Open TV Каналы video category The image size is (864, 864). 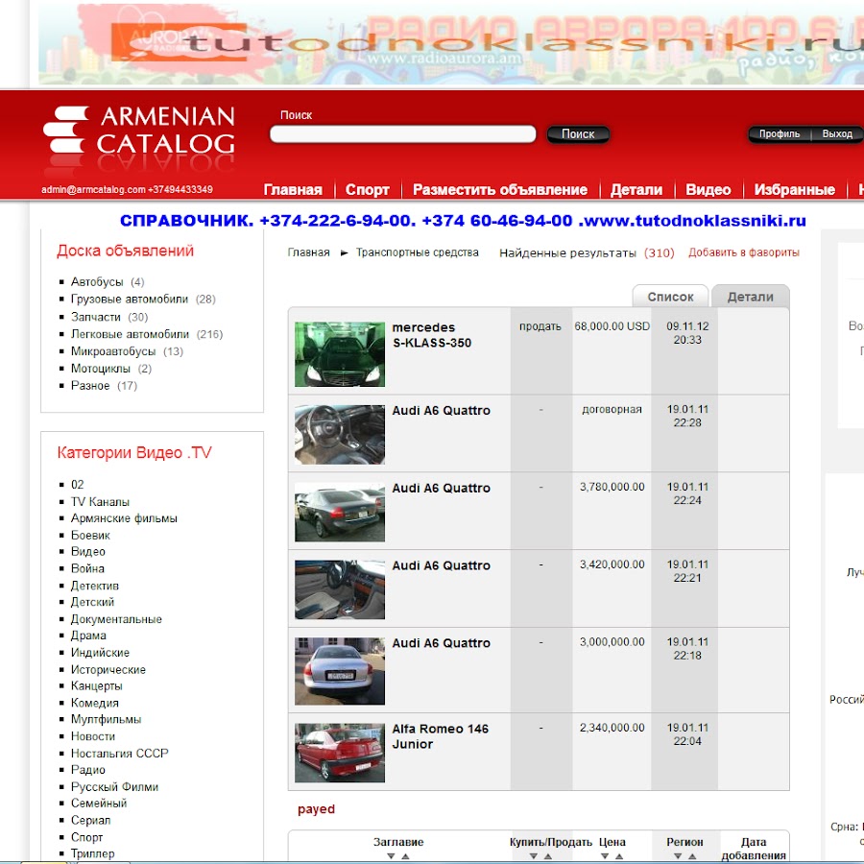coord(100,501)
